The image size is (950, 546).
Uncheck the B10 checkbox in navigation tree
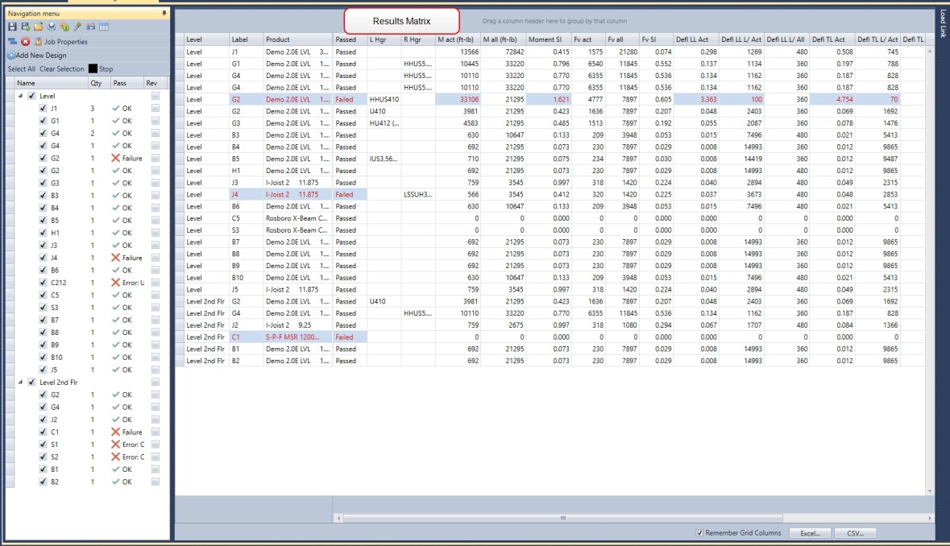coord(43,357)
